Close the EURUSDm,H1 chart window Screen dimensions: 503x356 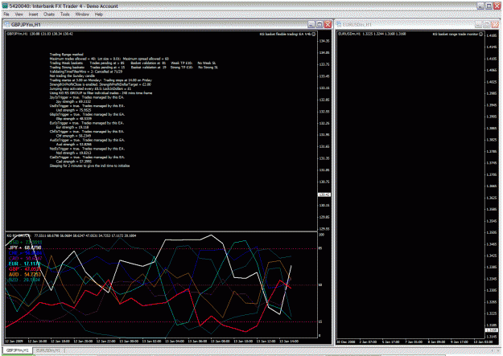pyautogui.click(x=495, y=24)
